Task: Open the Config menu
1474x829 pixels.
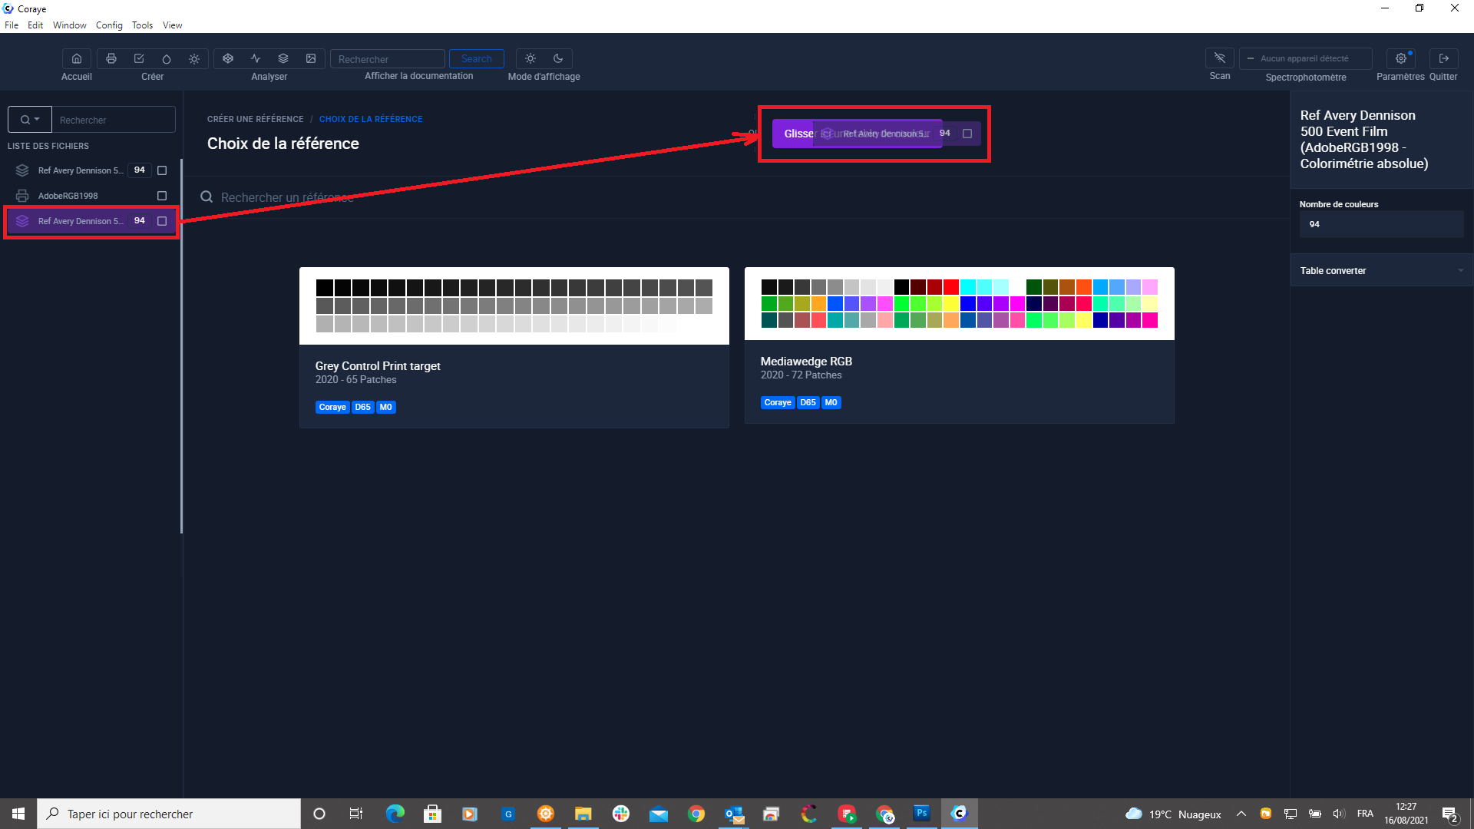Action: tap(109, 25)
